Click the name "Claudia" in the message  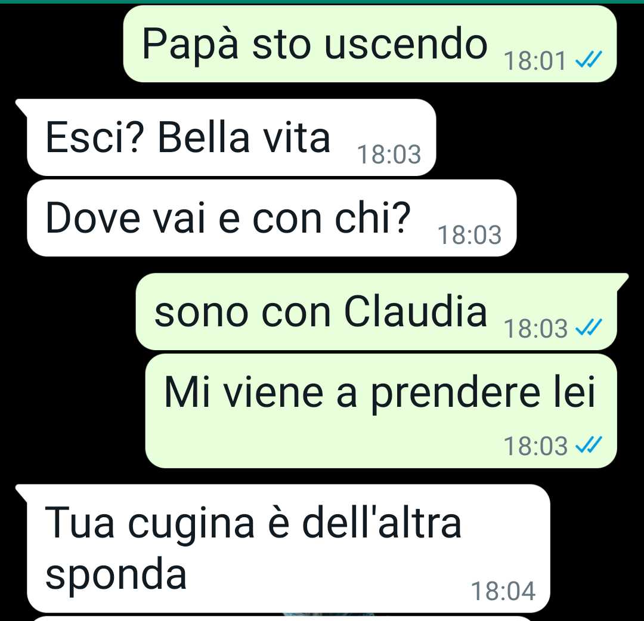pos(416,311)
